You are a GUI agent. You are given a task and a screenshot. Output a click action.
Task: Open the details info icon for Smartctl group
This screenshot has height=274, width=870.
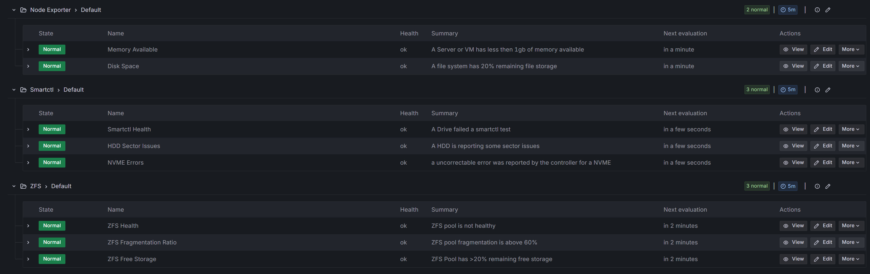(x=817, y=90)
